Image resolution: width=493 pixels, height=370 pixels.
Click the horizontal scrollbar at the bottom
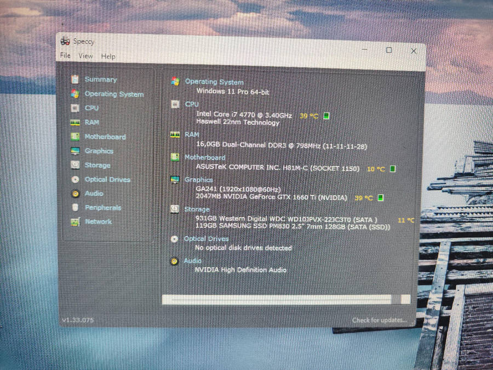coord(277,299)
